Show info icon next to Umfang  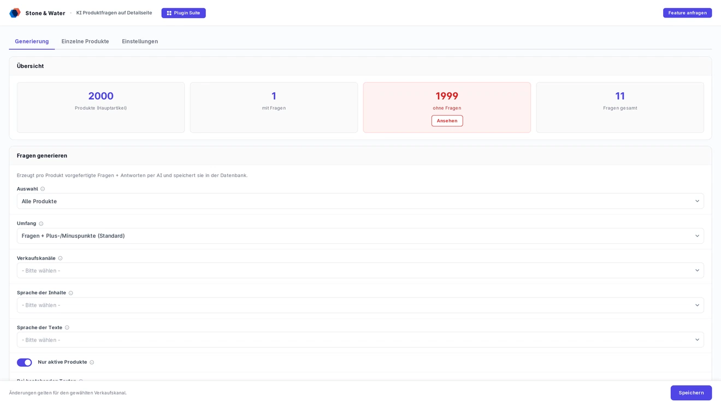[x=41, y=223]
